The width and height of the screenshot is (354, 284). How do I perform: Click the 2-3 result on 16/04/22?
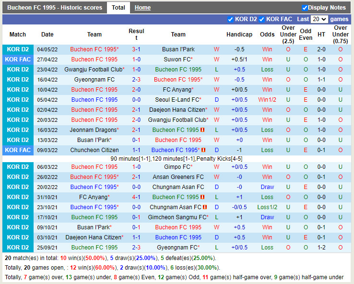point(136,80)
